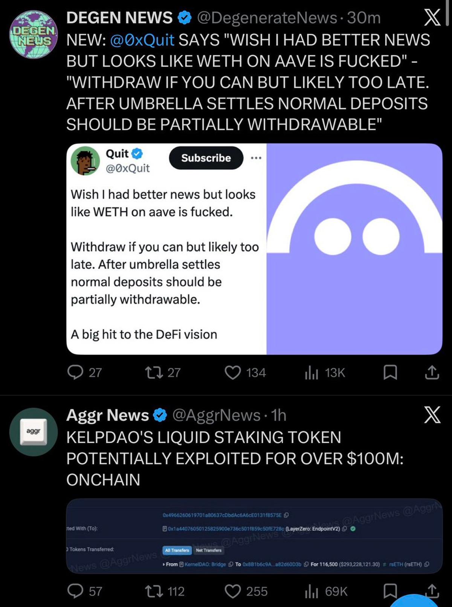Open the onchain transaction screenshot
Viewport: 452px width, 607px height.
(254, 536)
